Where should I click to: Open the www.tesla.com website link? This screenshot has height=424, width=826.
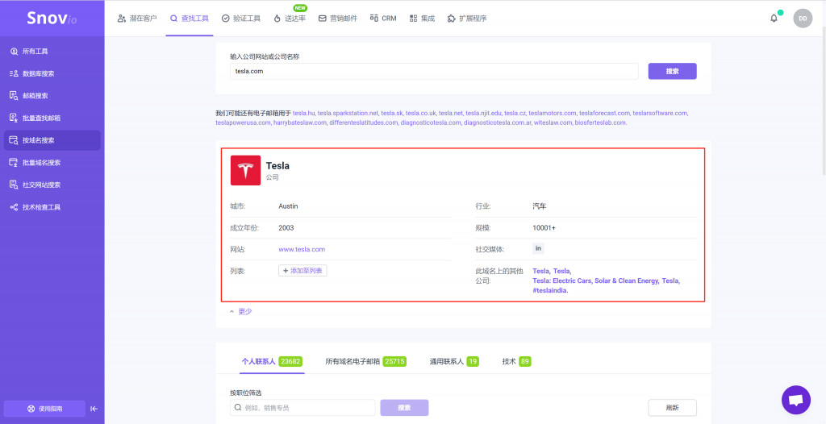[x=302, y=249]
